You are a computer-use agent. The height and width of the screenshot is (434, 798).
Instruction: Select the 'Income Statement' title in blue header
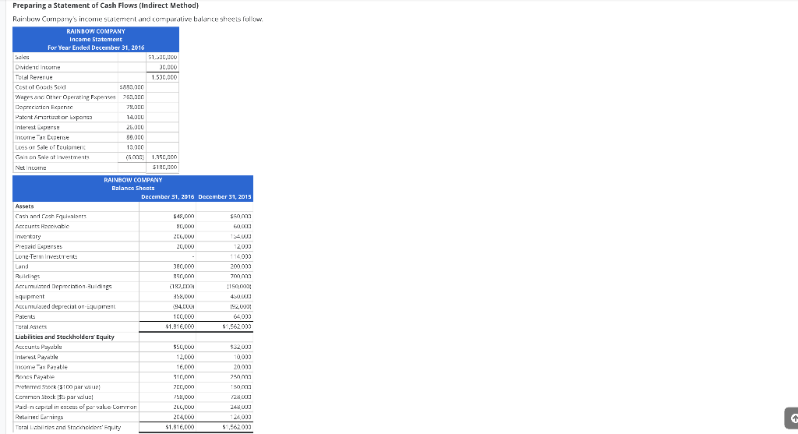click(x=96, y=39)
